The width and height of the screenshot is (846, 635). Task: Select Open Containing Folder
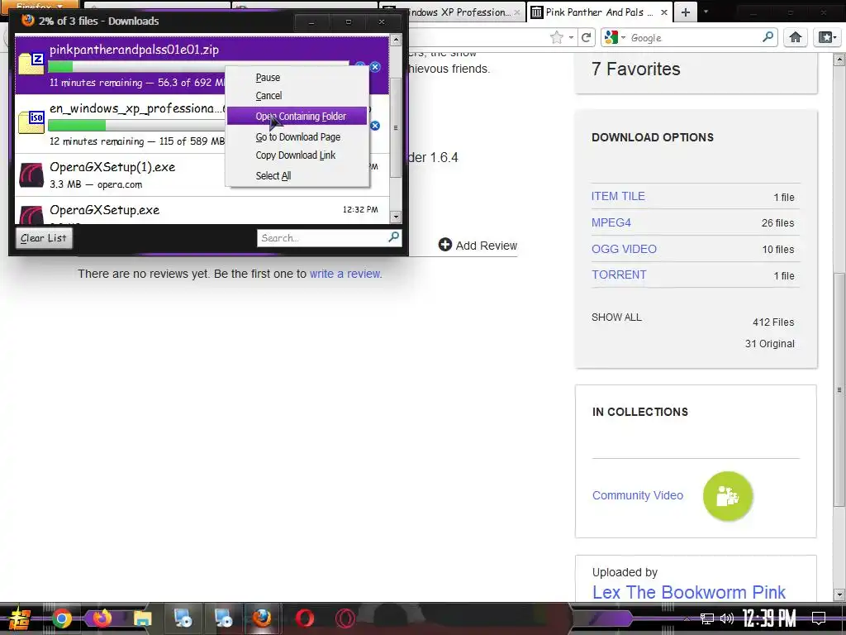pyautogui.click(x=297, y=116)
